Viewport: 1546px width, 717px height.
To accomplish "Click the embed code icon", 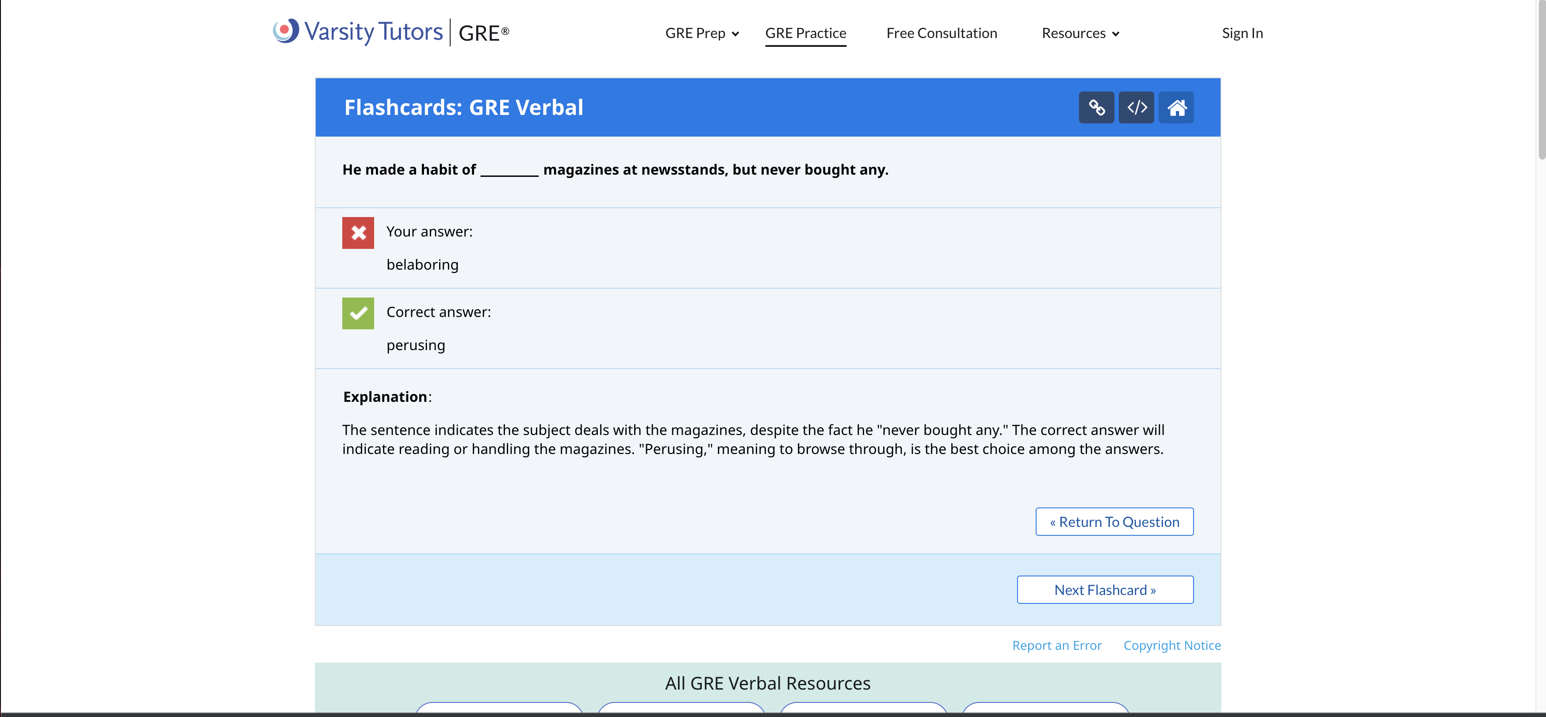I will click(x=1136, y=107).
